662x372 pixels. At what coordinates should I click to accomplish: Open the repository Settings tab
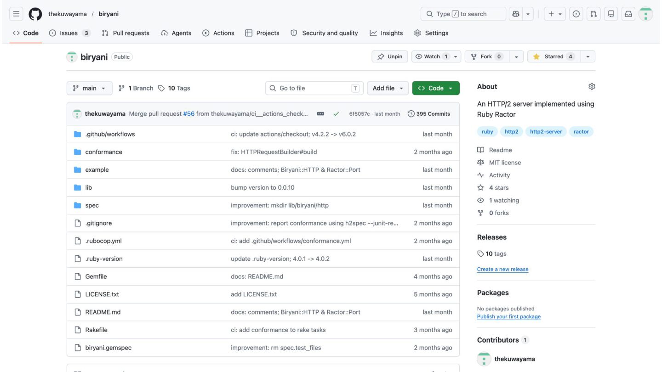pyautogui.click(x=431, y=33)
